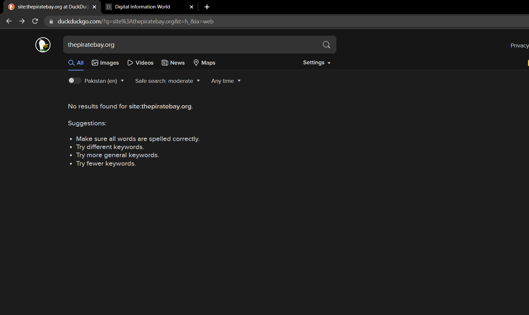Open the Any time filter dropdown
Viewport: 529px width, 315px height.
coord(226,81)
